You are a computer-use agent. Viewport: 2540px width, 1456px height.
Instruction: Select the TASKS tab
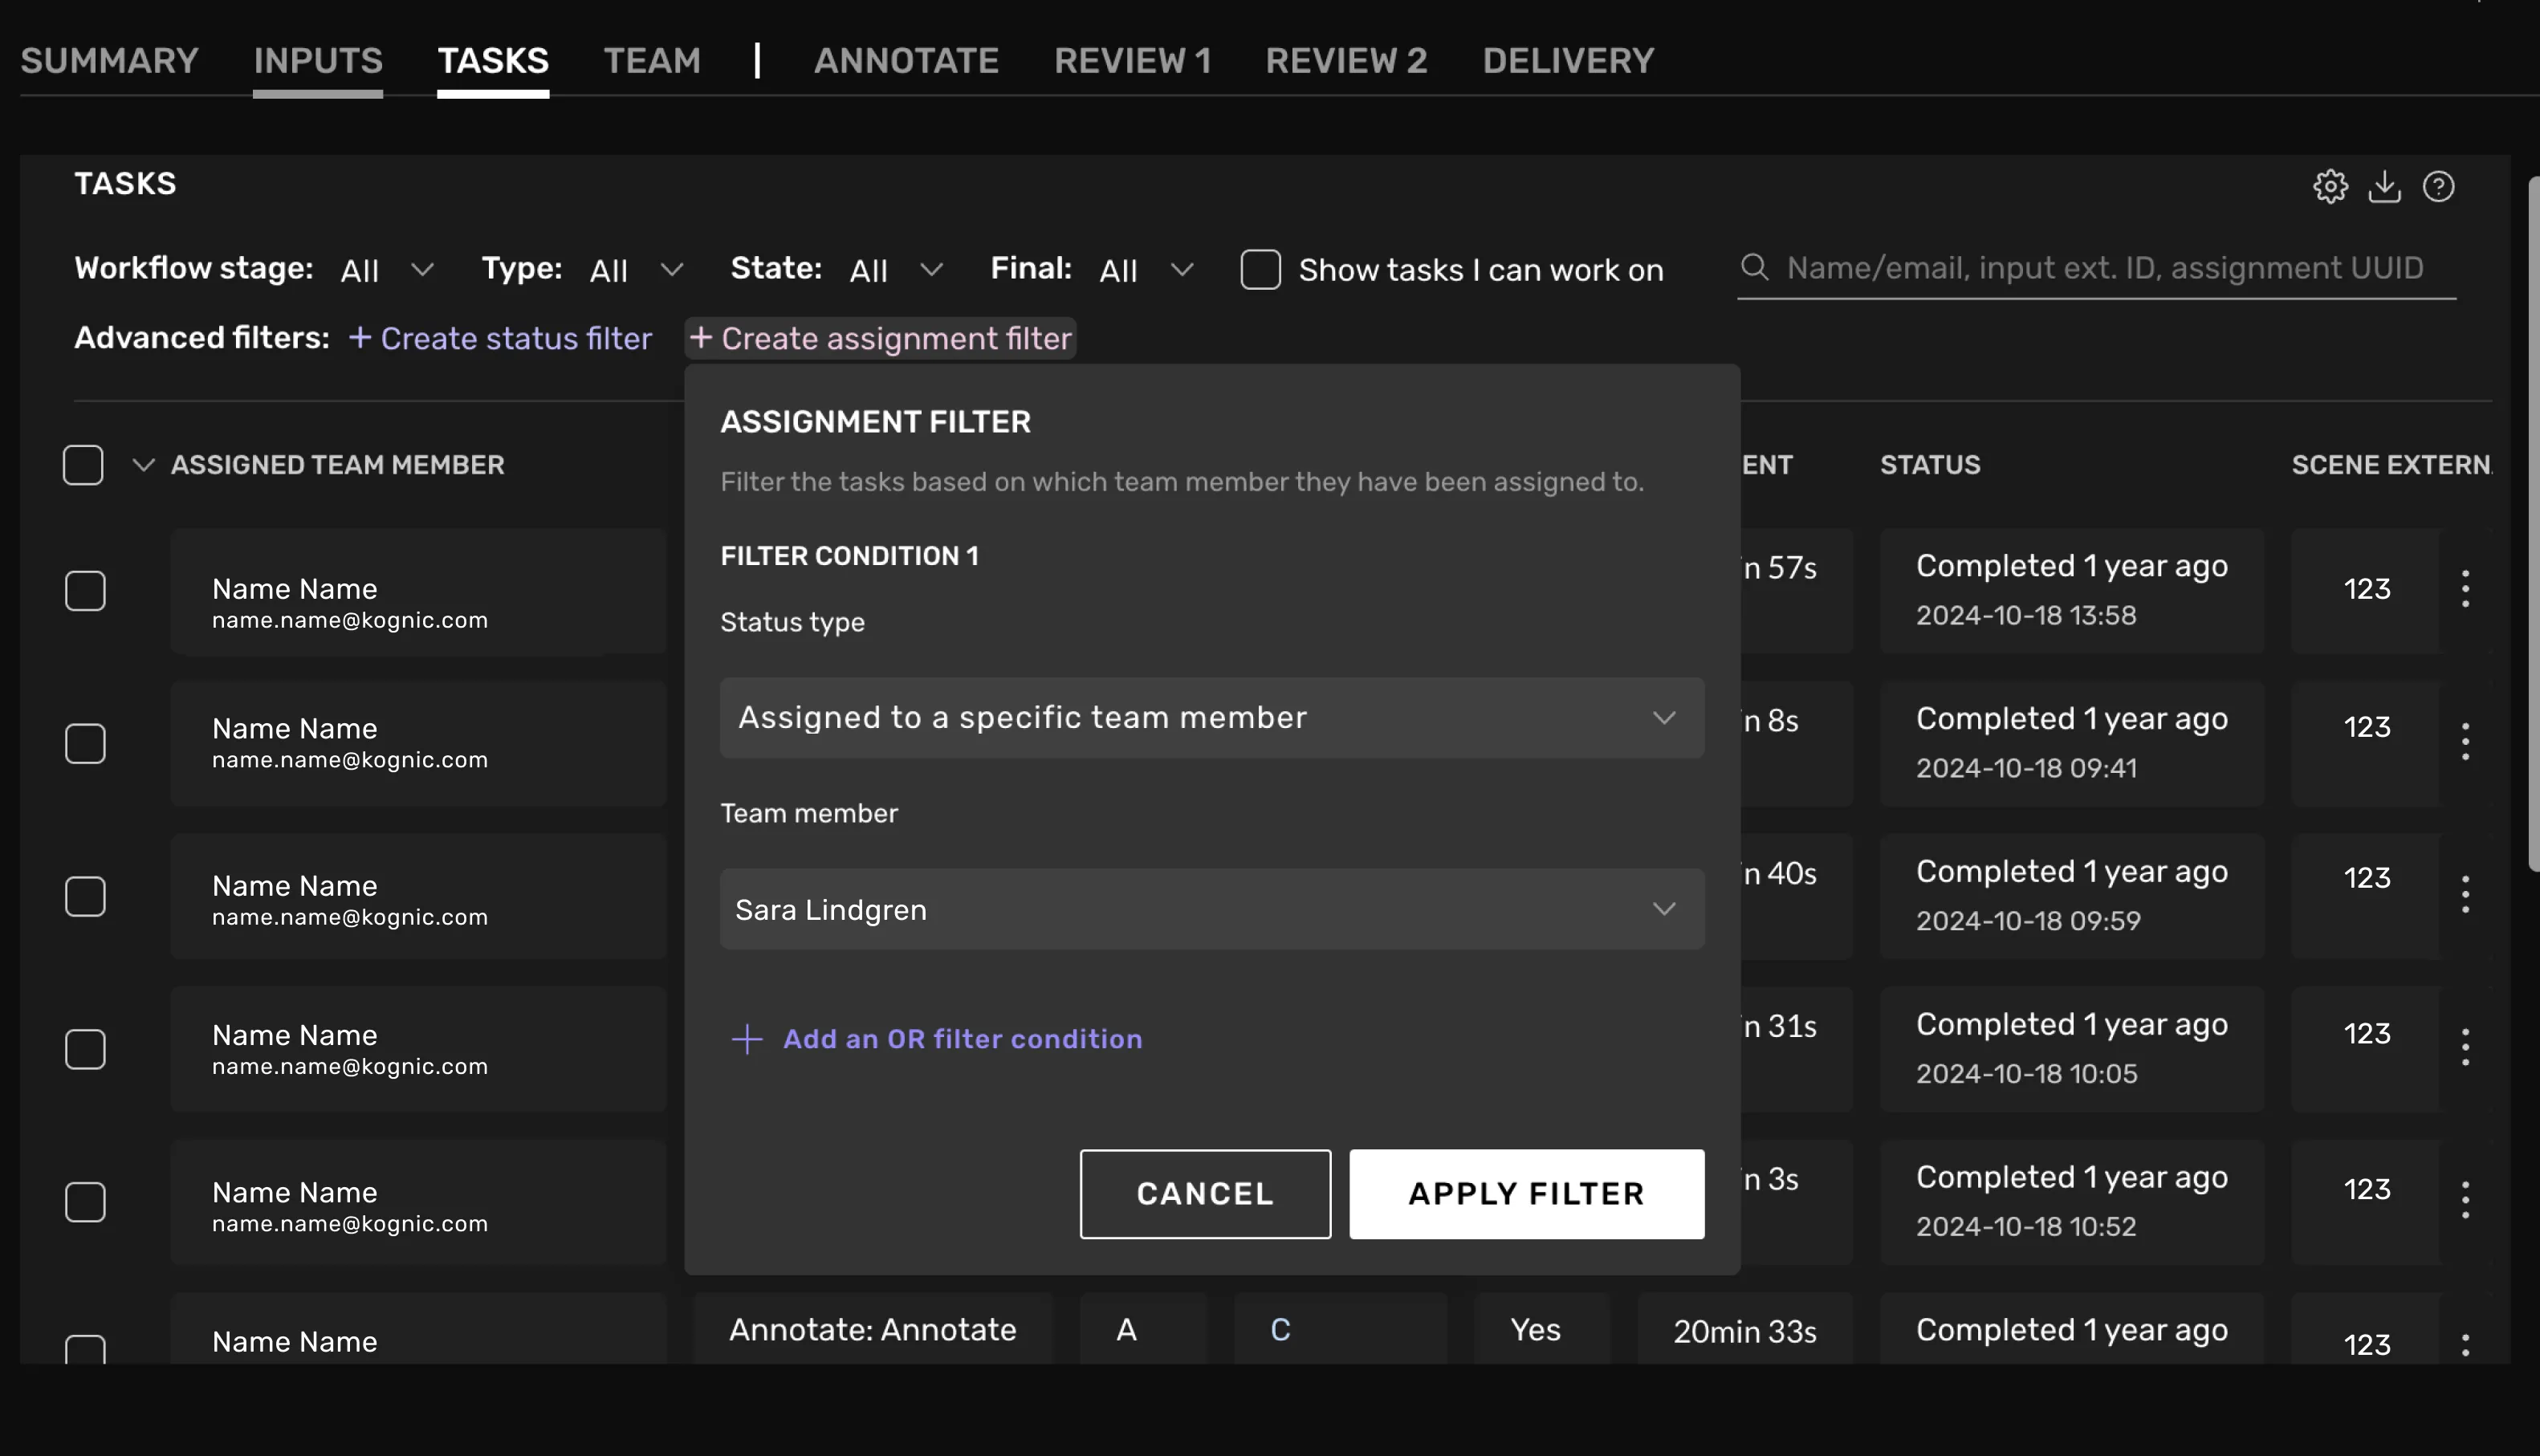click(493, 61)
